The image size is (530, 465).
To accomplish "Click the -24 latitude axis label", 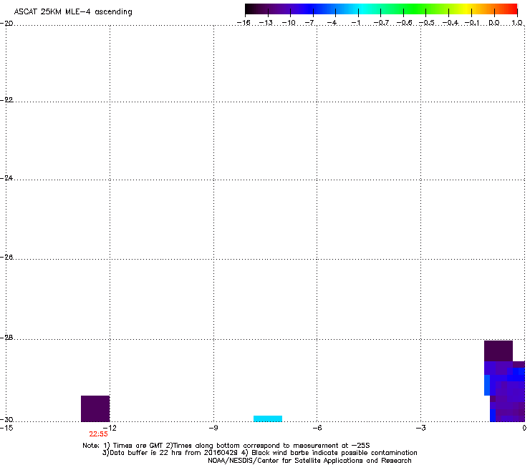I will coord(6,177).
